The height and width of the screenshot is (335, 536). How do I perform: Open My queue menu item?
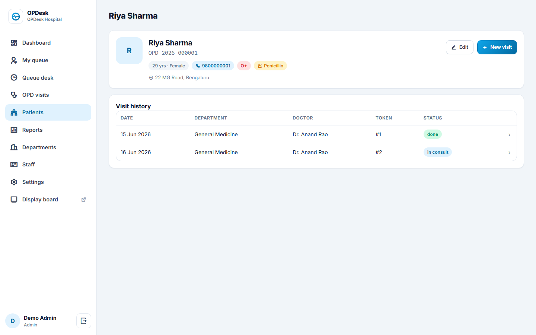[48, 60]
